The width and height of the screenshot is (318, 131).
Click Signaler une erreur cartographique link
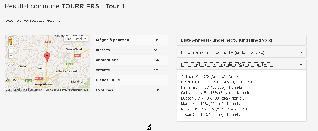click(x=66, y=90)
